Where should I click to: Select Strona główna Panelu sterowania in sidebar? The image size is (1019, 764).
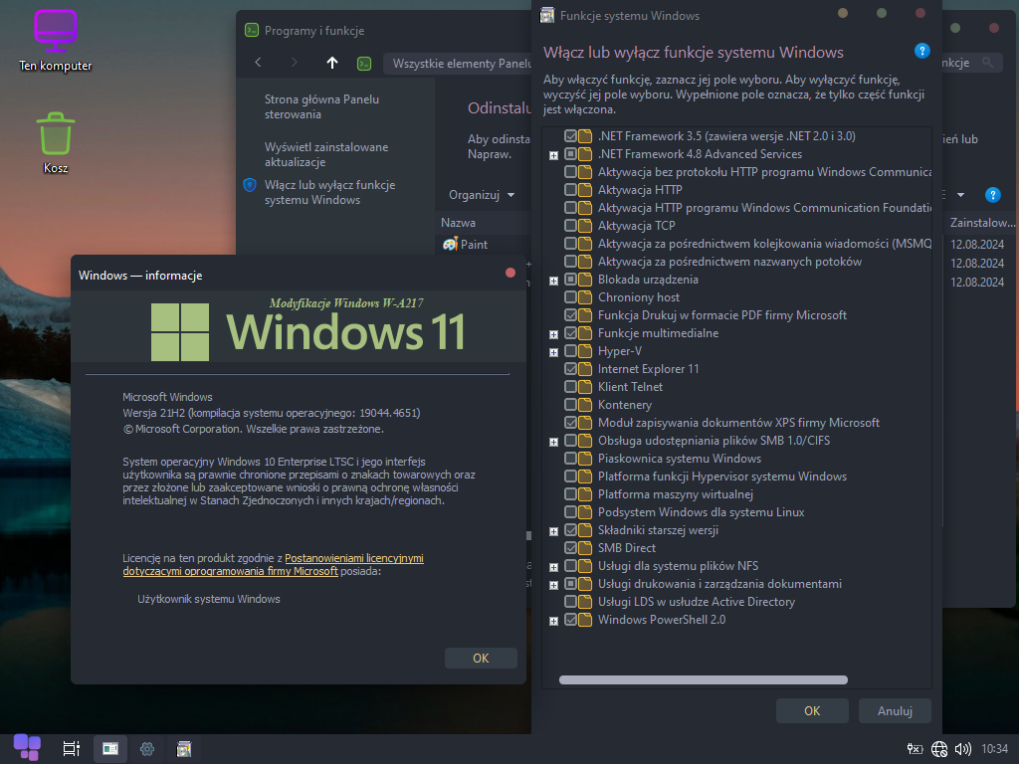(321, 106)
